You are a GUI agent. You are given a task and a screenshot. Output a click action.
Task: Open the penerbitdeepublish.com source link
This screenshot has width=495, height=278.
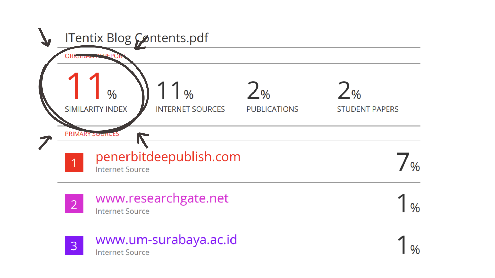[x=168, y=157]
